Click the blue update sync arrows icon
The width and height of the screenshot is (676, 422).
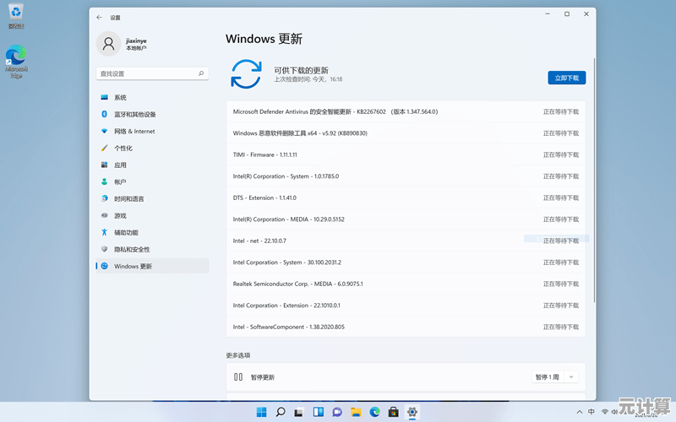point(246,74)
